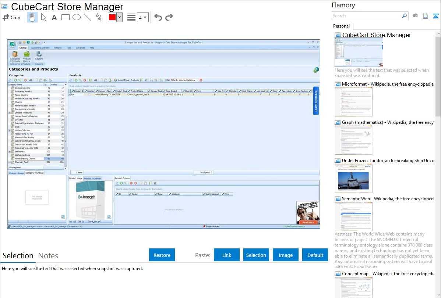This screenshot has height=298, width=441.
Task: Expand the Chernuh_Test category
Action: 10,162
